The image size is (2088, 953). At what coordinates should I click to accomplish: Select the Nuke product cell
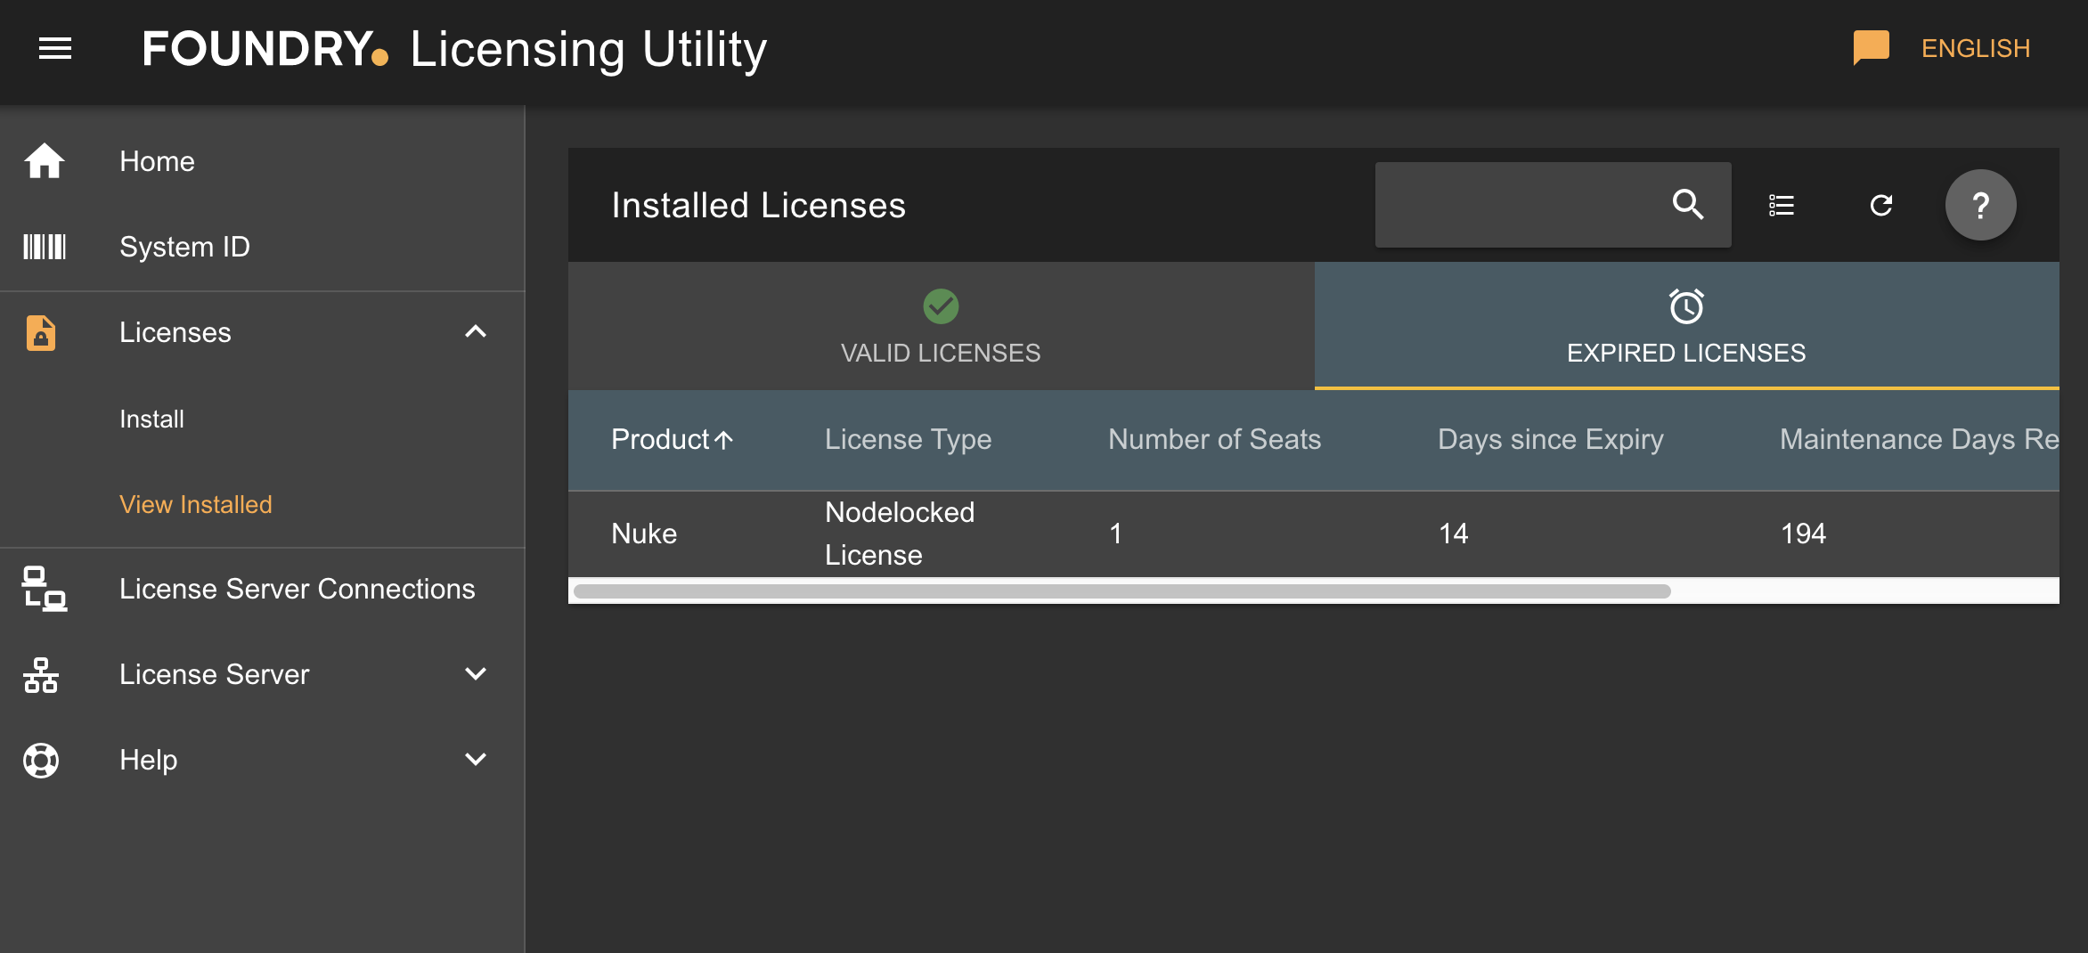click(644, 534)
